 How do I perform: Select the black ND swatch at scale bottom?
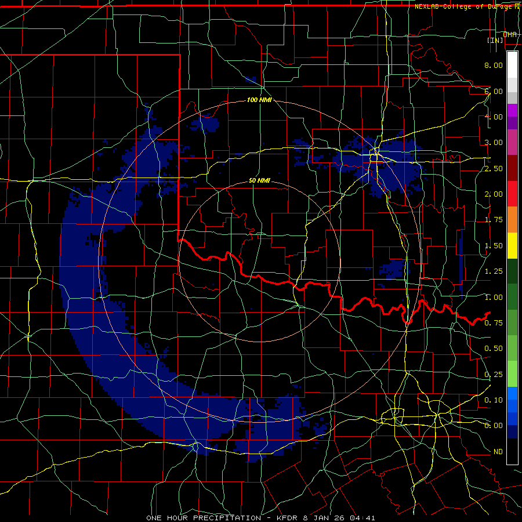(512, 451)
